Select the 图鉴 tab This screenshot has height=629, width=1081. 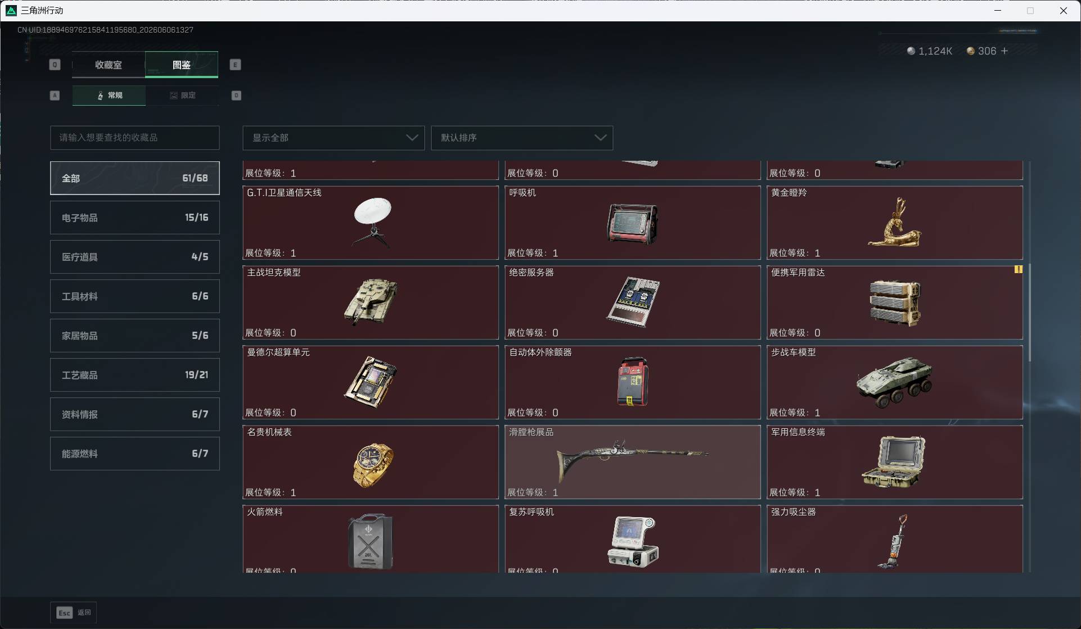182,65
